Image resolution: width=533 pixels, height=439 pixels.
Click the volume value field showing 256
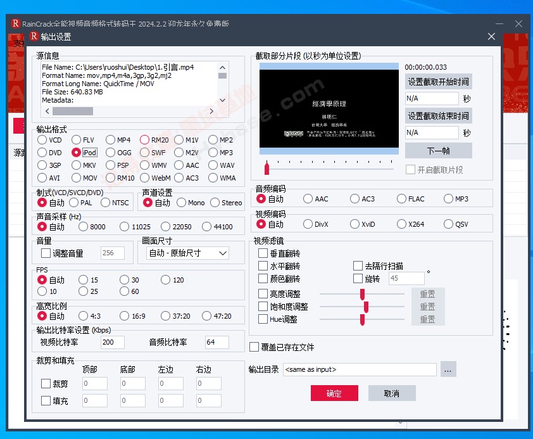[113, 253]
